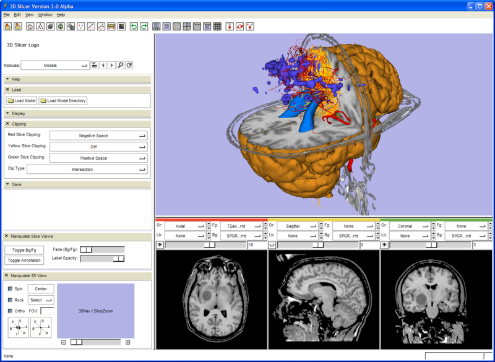Viewport: 495px width, 362px height.
Task: Enable the Spin option
Action: 10,288
